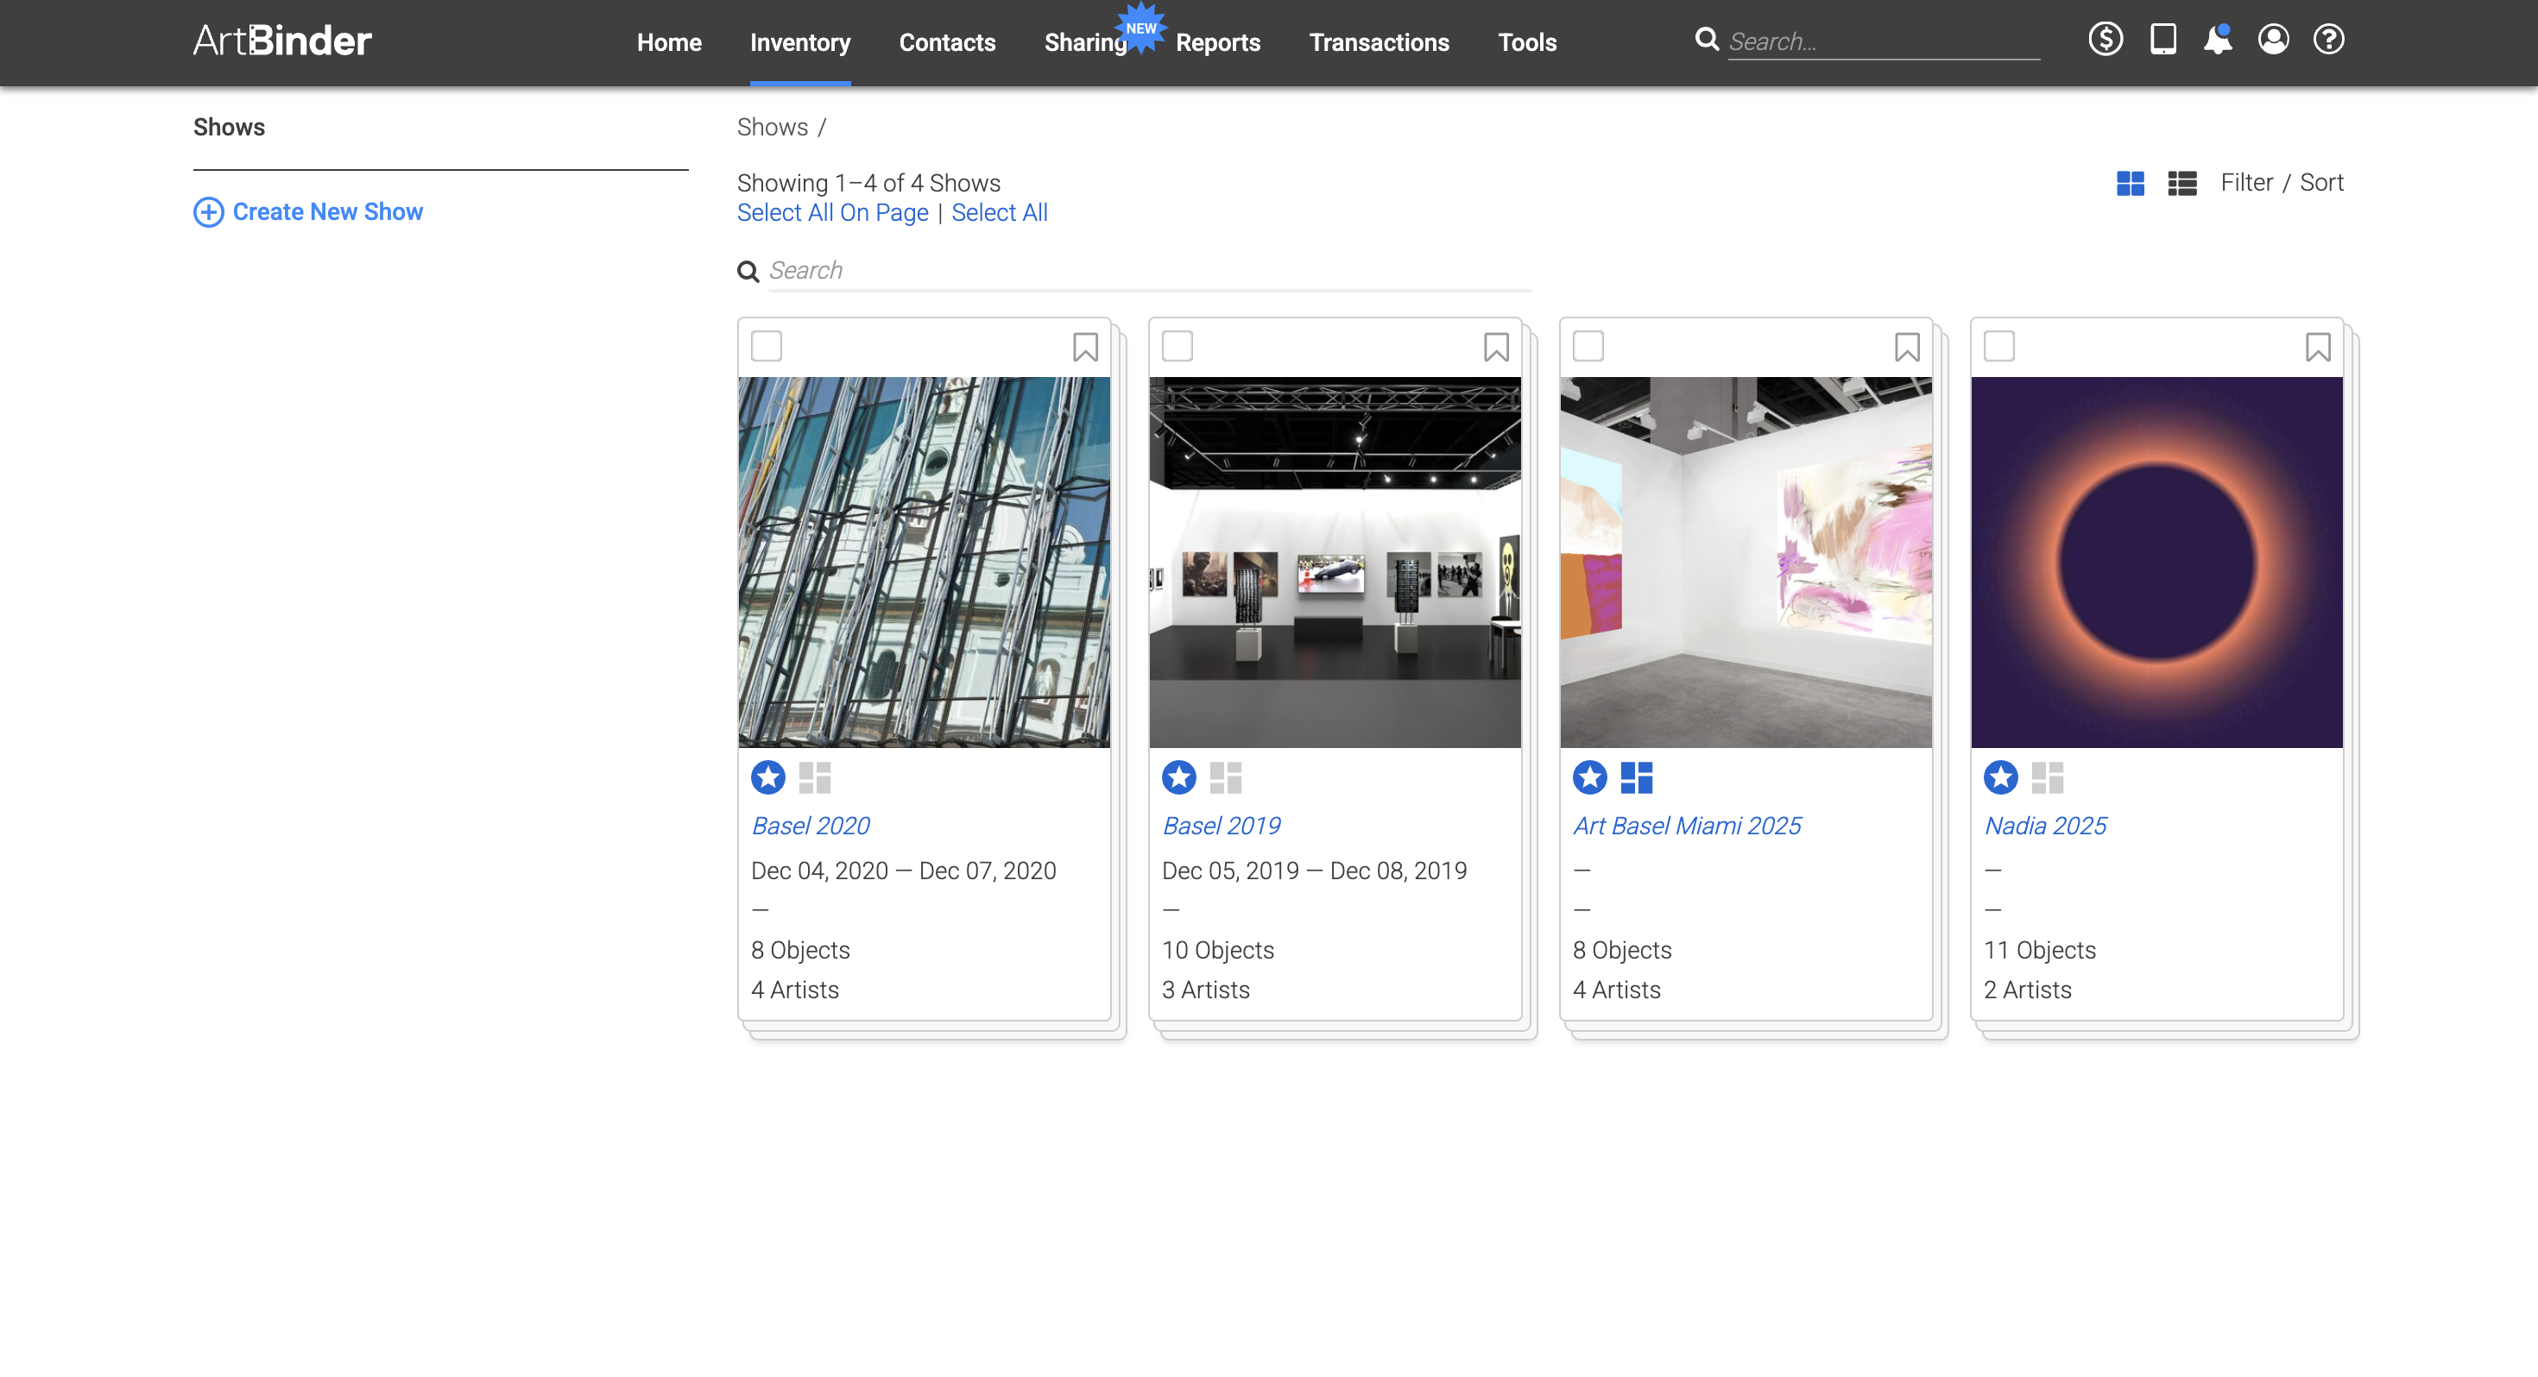Click the layout tiles icon on Basel 2020

click(815, 777)
